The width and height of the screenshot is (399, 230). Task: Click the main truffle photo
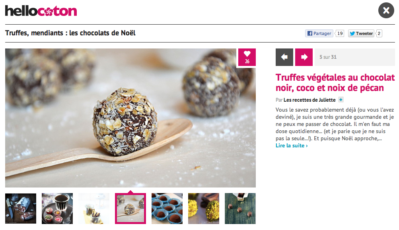[130, 118]
